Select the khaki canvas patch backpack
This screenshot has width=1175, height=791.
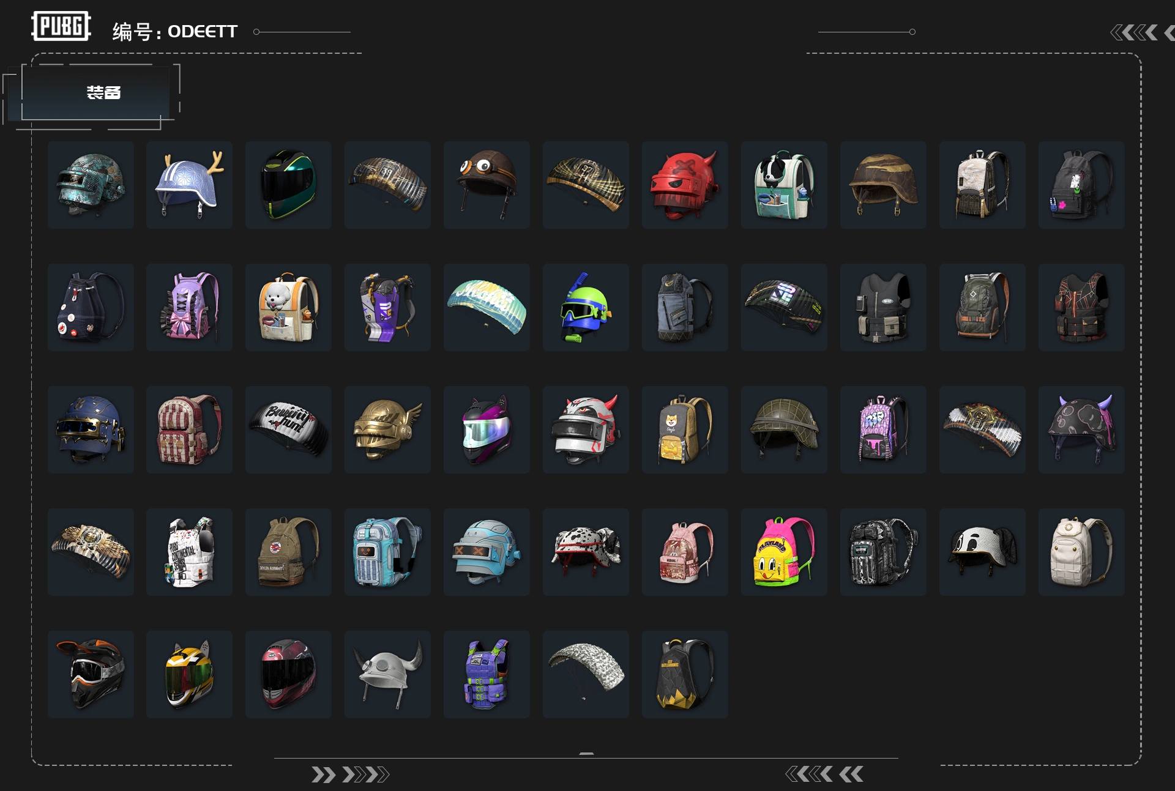click(288, 552)
